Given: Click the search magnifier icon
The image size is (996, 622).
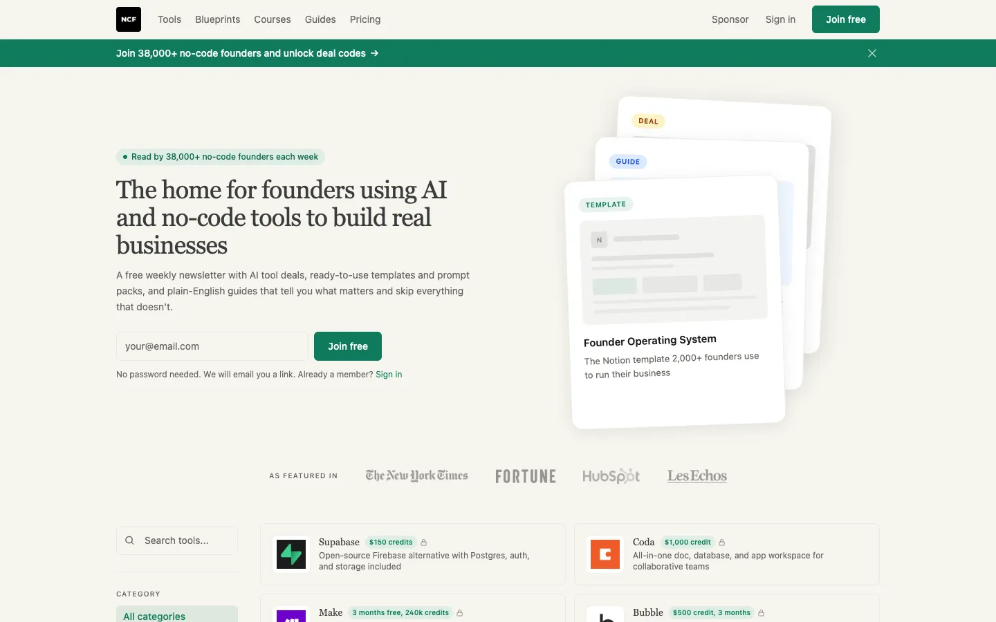Looking at the screenshot, I should [x=129, y=540].
